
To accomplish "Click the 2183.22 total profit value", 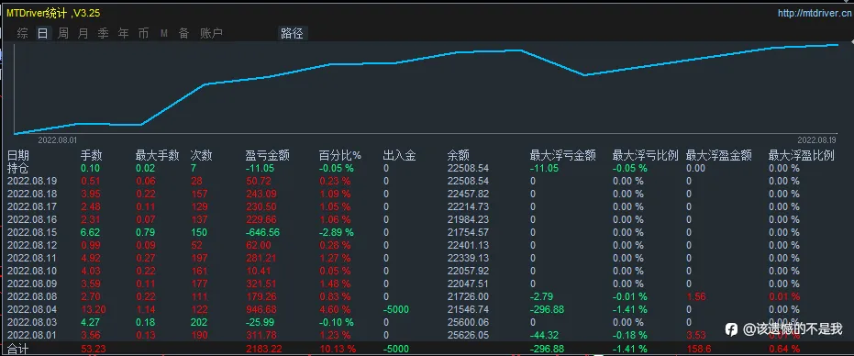I will tap(263, 349).
